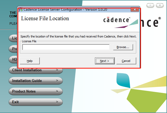Click the arrow on Client Installation button
167x113 pixels.
[x=57, y=70]
